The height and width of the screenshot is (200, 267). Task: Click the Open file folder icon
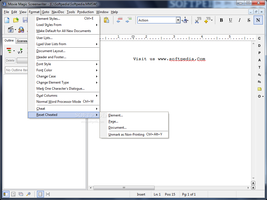click(16, 20)
